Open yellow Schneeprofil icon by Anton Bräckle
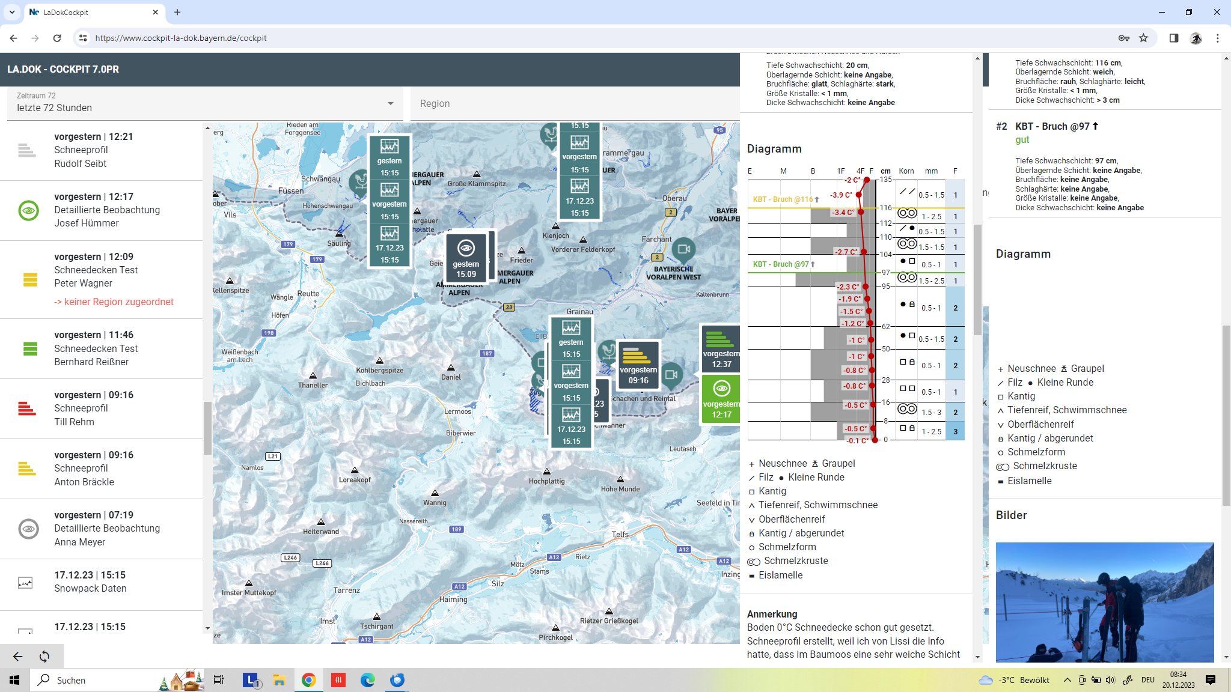This screenshot has width=1231, height=692. click(27, 469)
